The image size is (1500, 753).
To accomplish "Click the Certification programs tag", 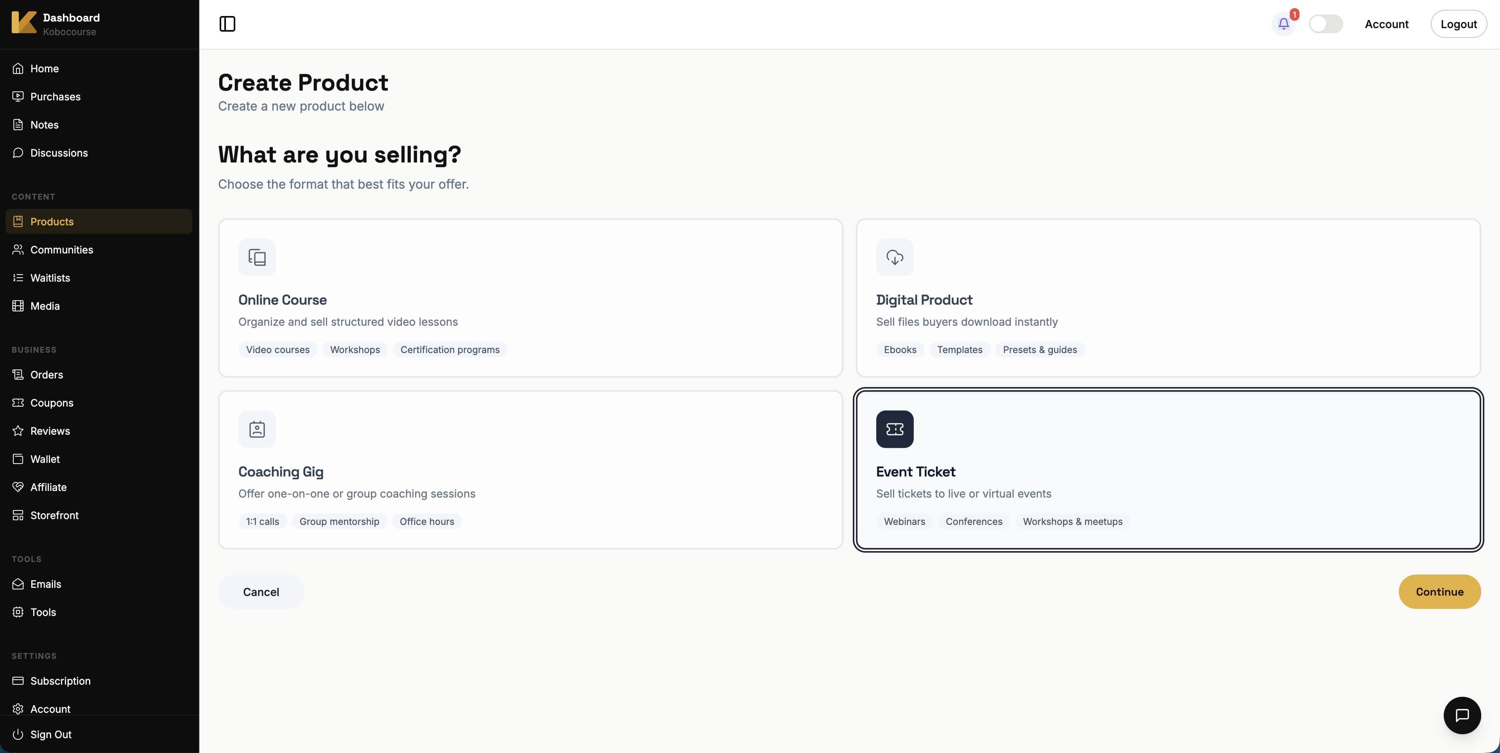I will 449,350.
